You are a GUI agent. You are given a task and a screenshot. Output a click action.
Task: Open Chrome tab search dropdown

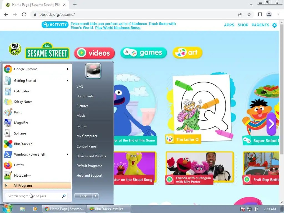pyautogui.click(x=251, y=5)
